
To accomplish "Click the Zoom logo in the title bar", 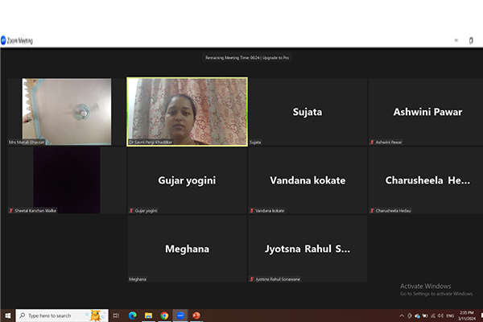I will point(4,40).
